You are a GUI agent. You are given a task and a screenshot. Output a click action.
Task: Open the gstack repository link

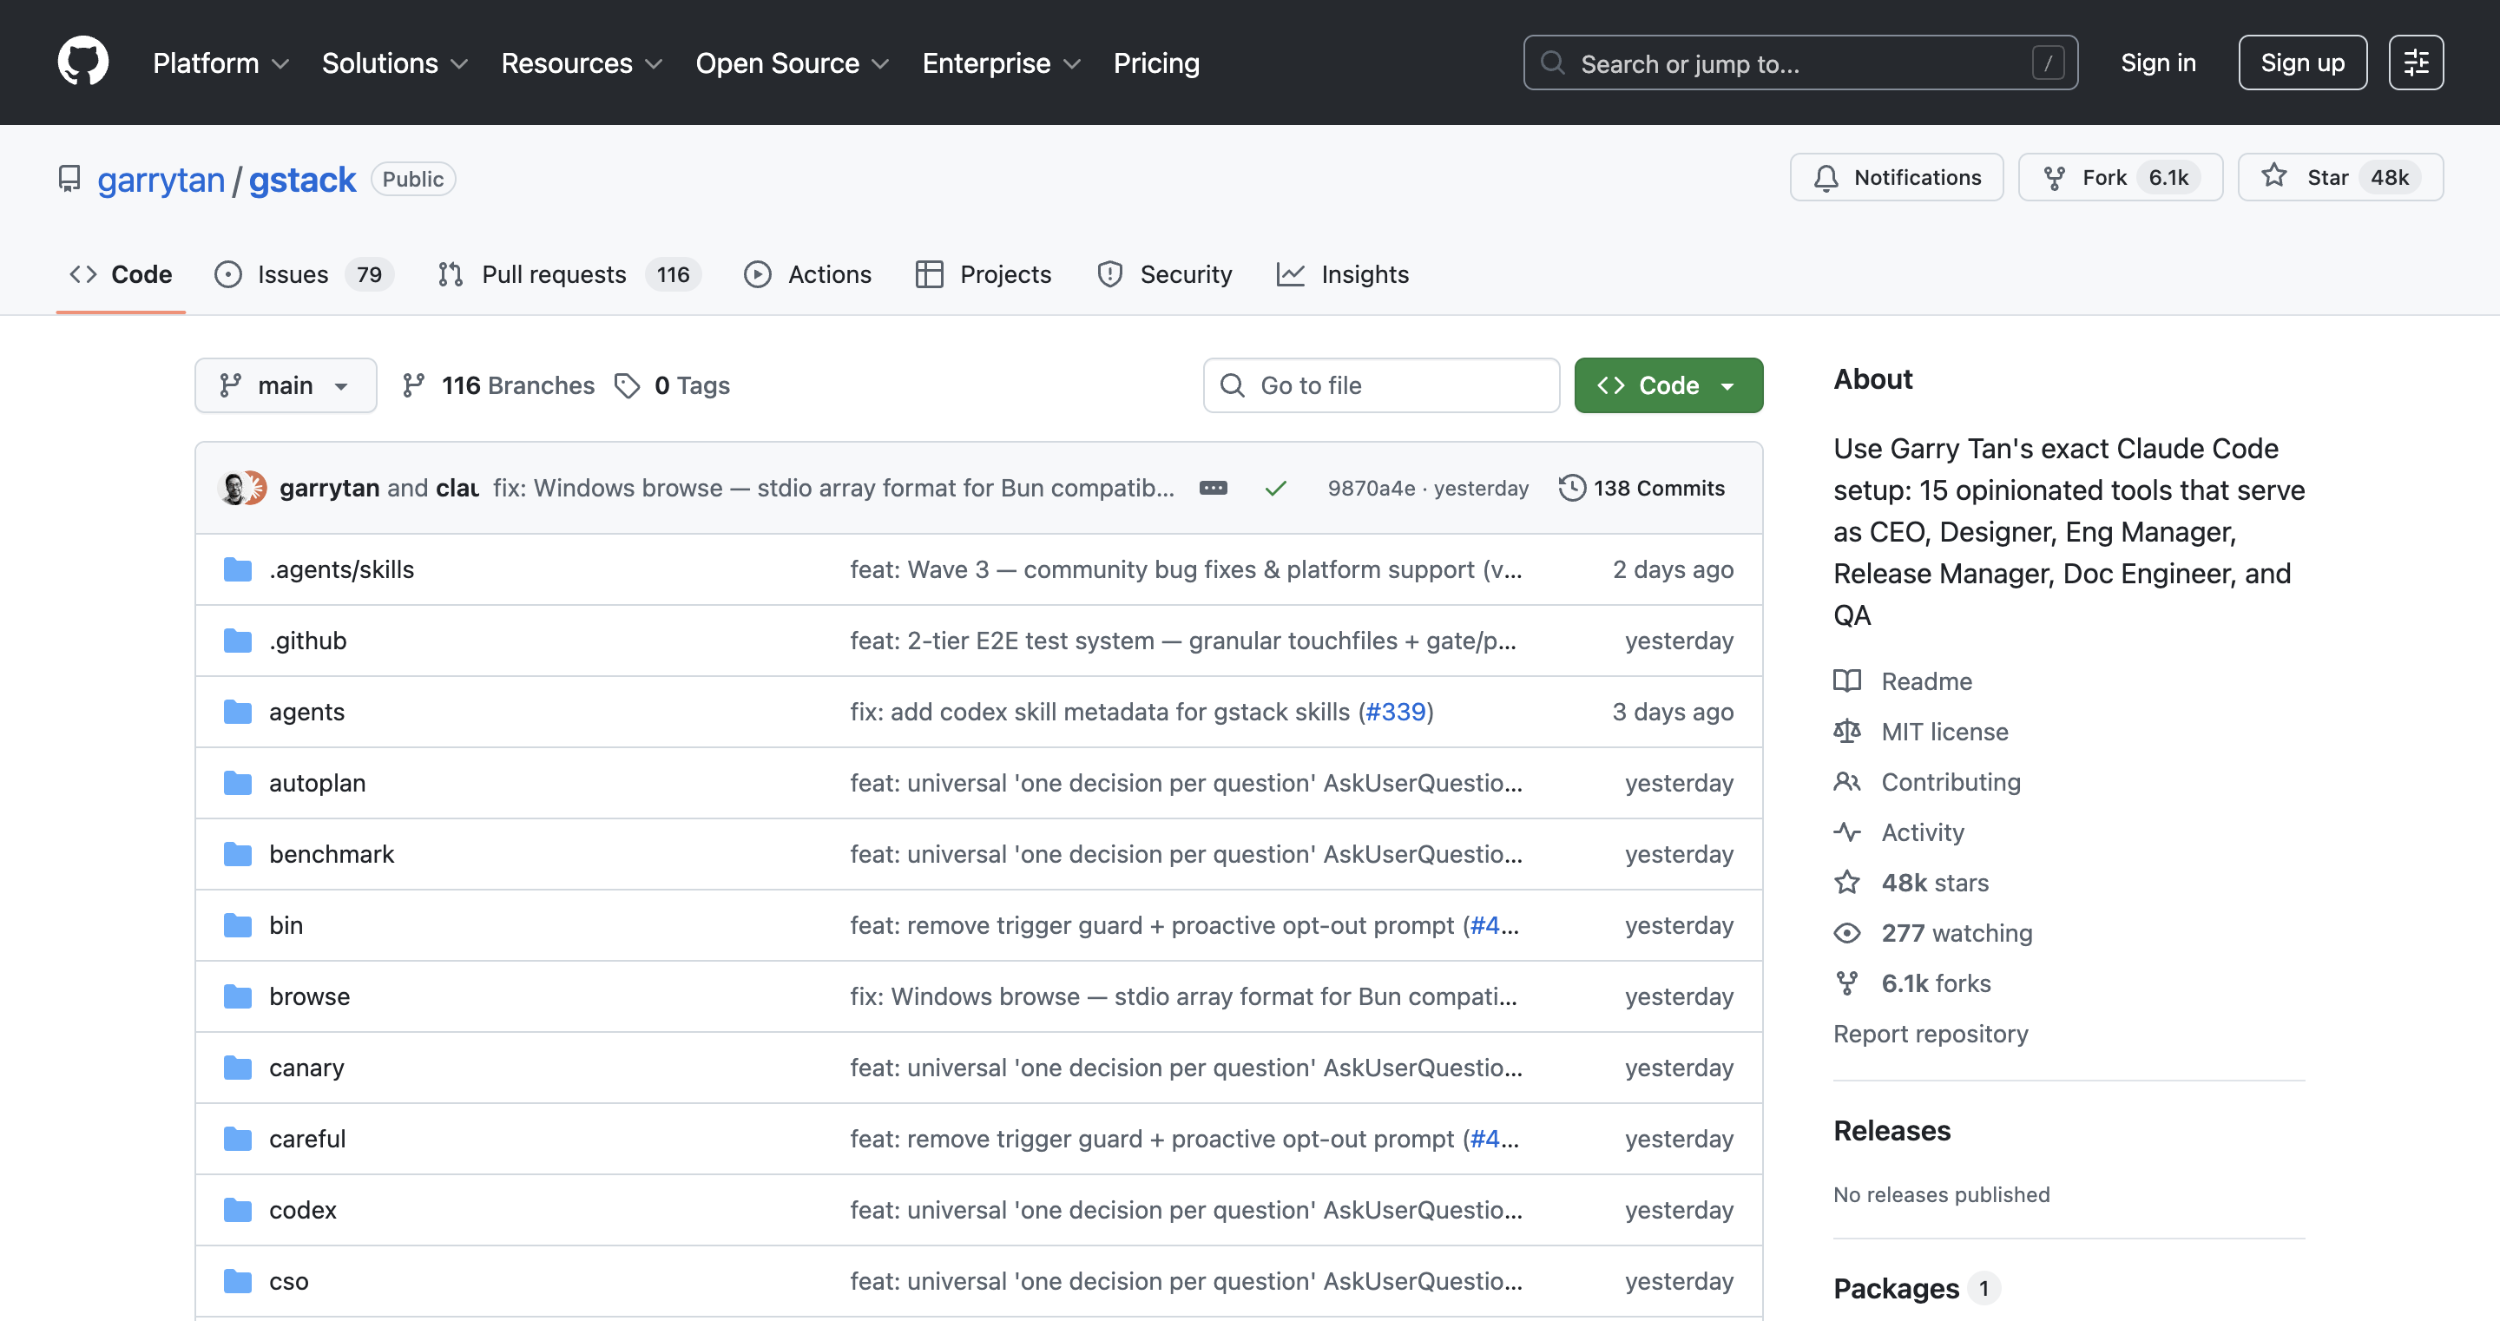tap(302, 180)
